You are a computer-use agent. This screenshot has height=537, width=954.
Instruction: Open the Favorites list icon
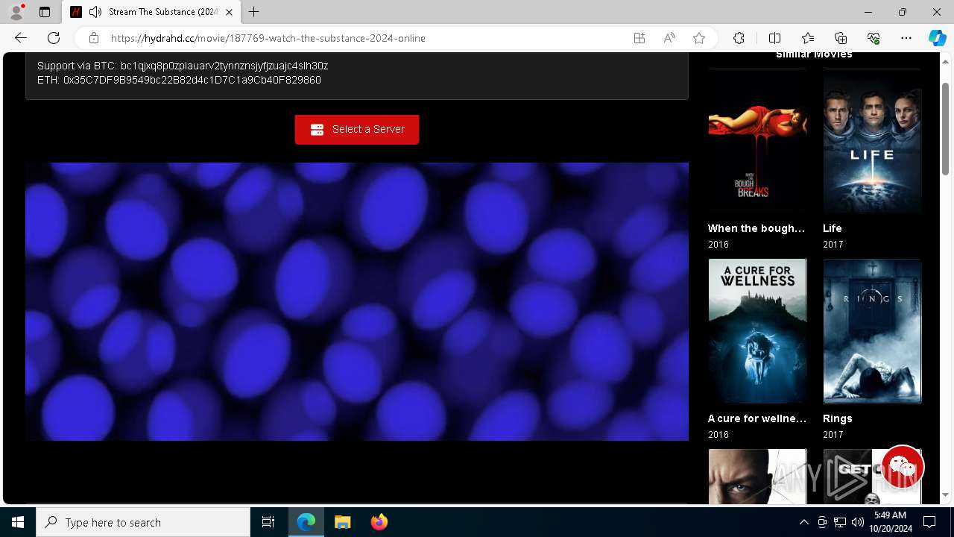808,38
